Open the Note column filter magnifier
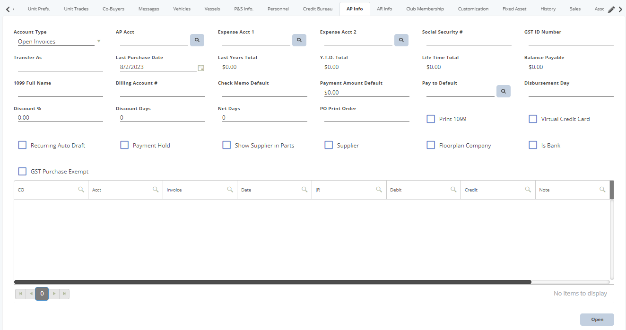Image resolution: width=626 pixels, height=330 pixels. 602,189
